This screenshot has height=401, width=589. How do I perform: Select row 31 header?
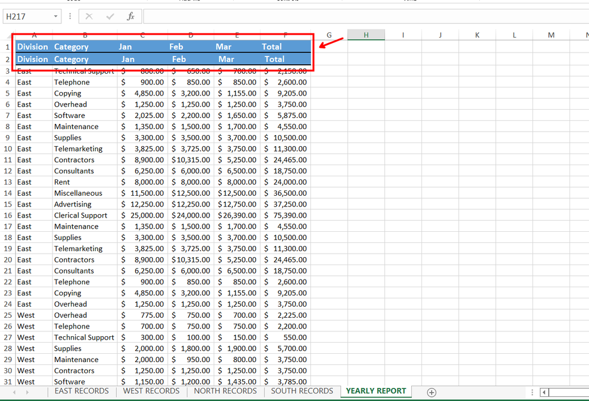click(x=8, y=382)
